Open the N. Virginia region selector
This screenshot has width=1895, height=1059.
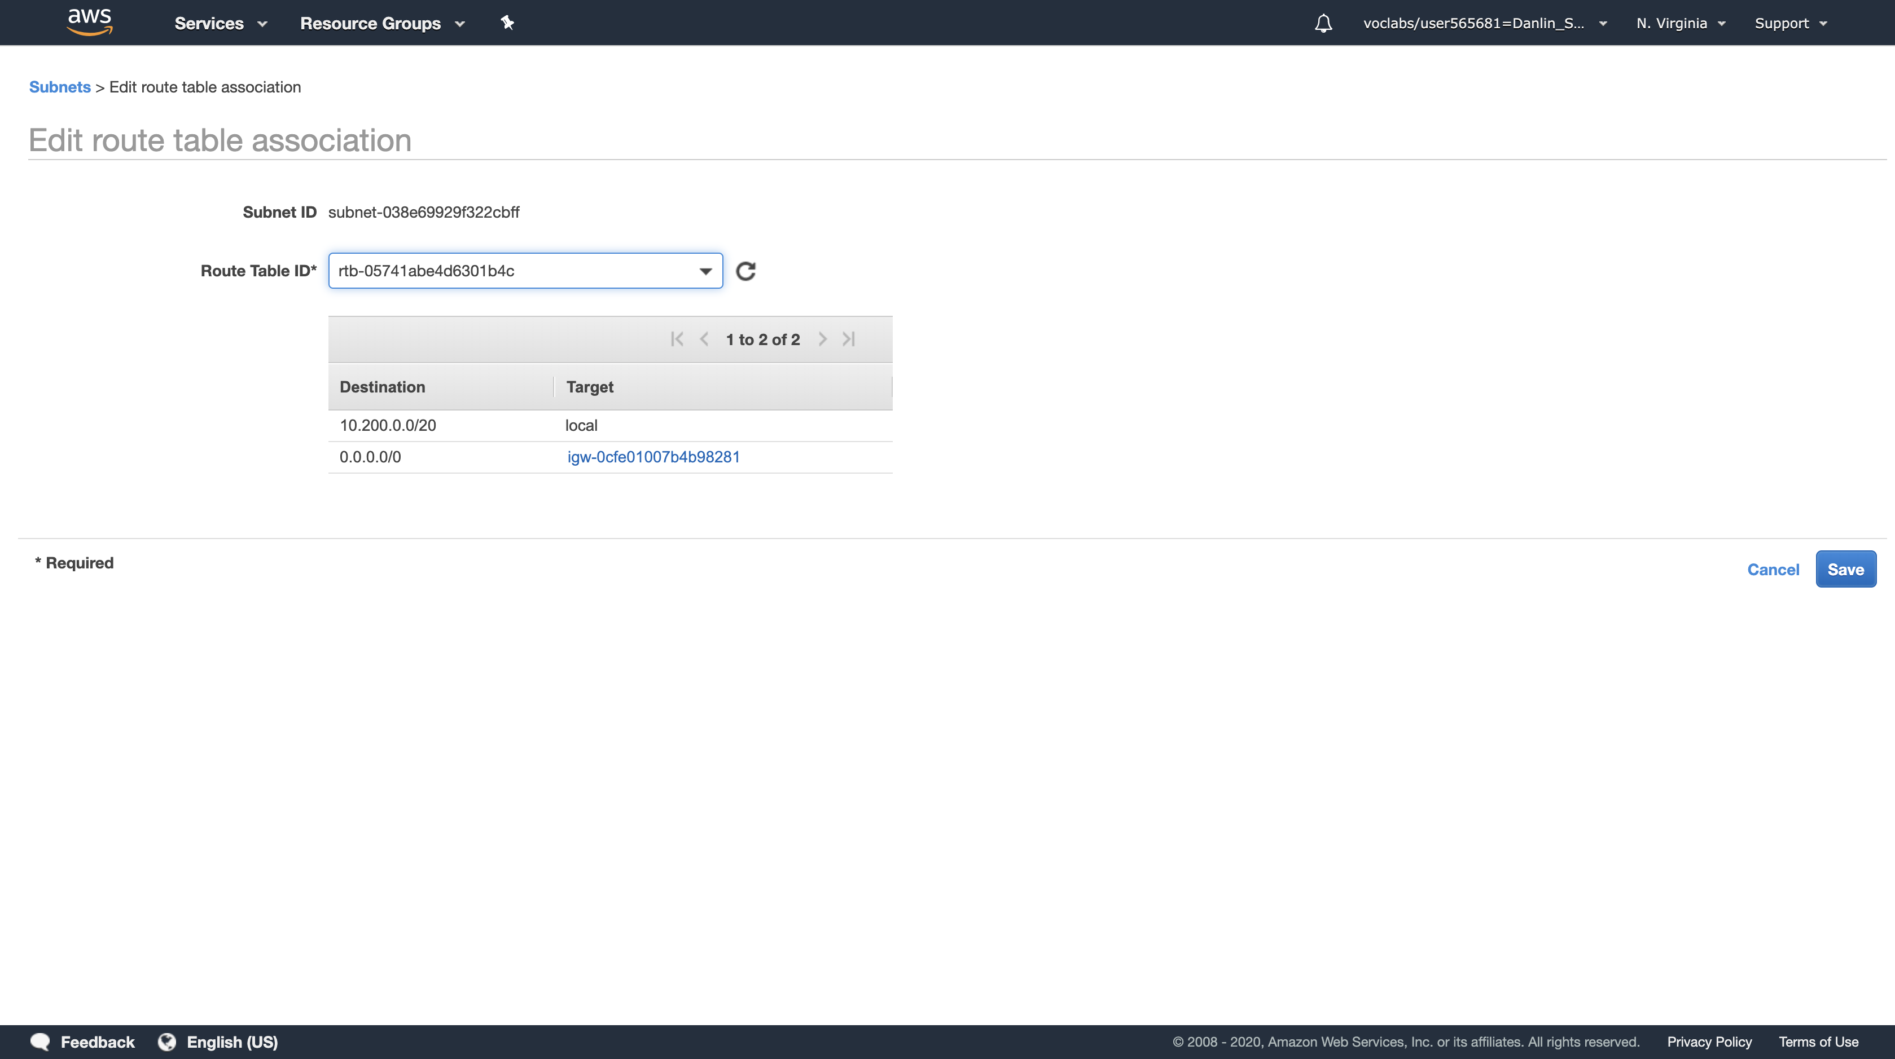[1680, 24]
